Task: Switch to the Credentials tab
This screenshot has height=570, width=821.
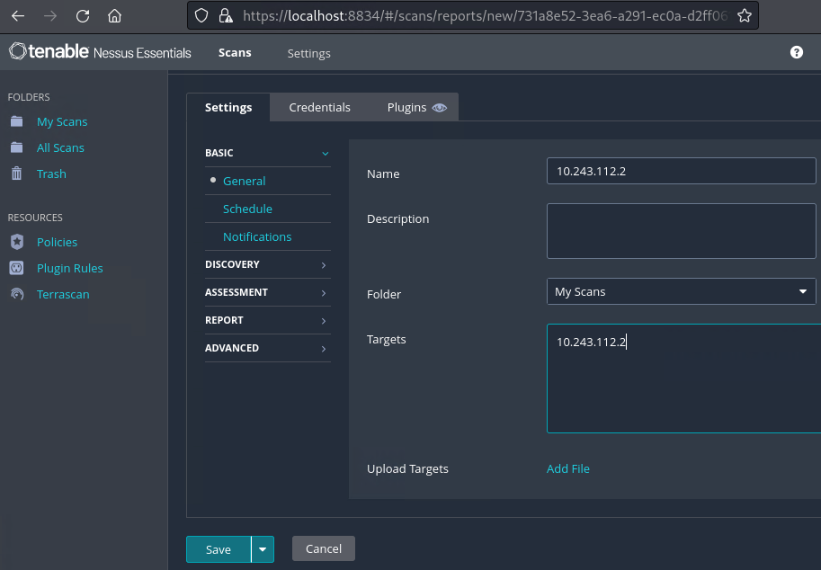Action: coord(319,107)
